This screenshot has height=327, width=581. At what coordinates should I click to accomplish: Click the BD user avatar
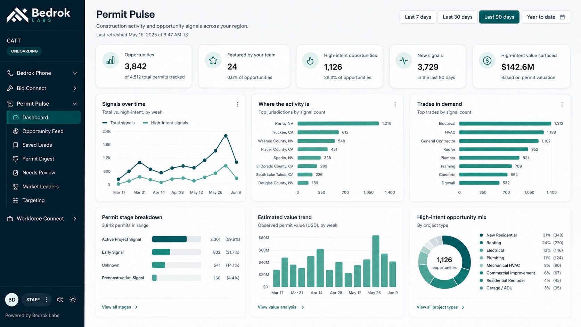pos(12,300)
